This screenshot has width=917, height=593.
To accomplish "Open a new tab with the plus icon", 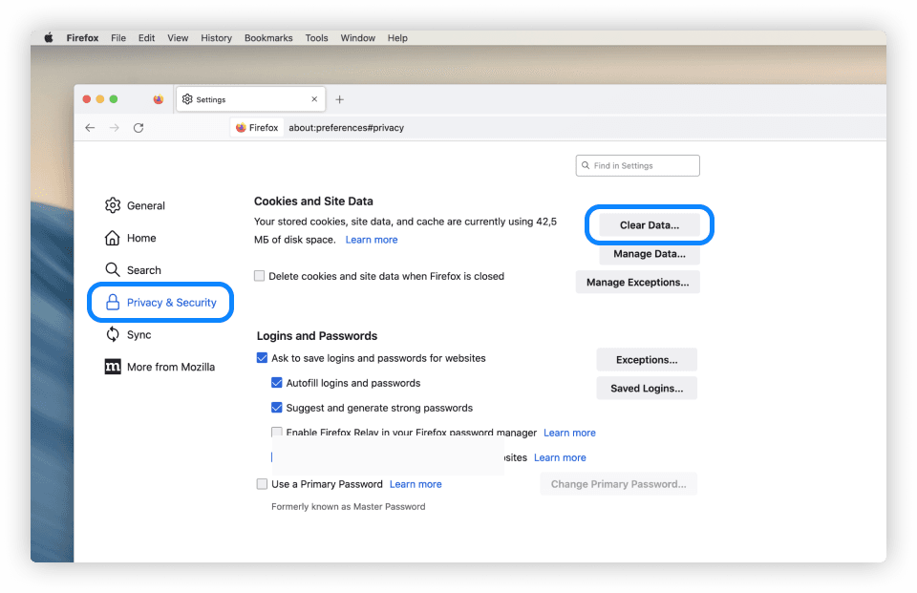I will (x=339, y=99).
